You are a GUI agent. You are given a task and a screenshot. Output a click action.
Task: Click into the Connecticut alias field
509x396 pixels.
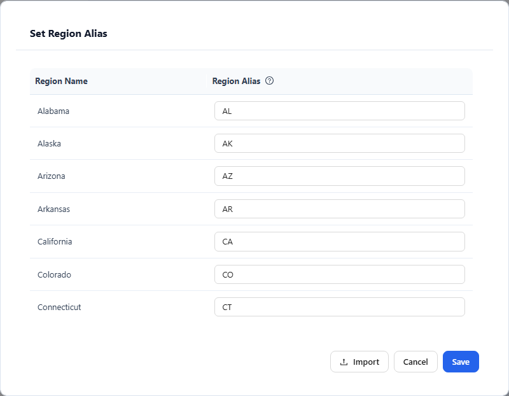[340, 307]
